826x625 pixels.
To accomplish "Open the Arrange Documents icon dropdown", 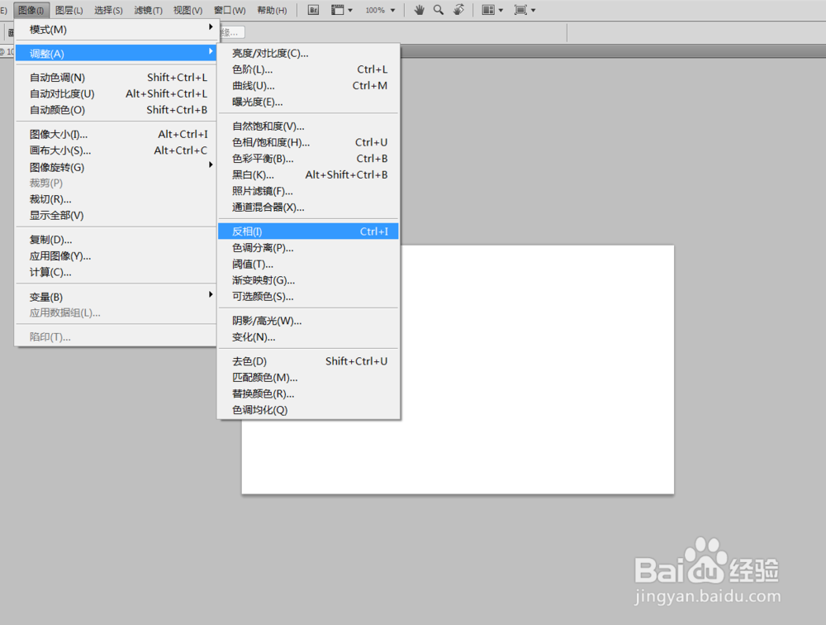I will [x=492, y=10].
